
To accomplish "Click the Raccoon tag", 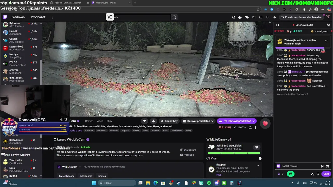I will coord(102,131).
